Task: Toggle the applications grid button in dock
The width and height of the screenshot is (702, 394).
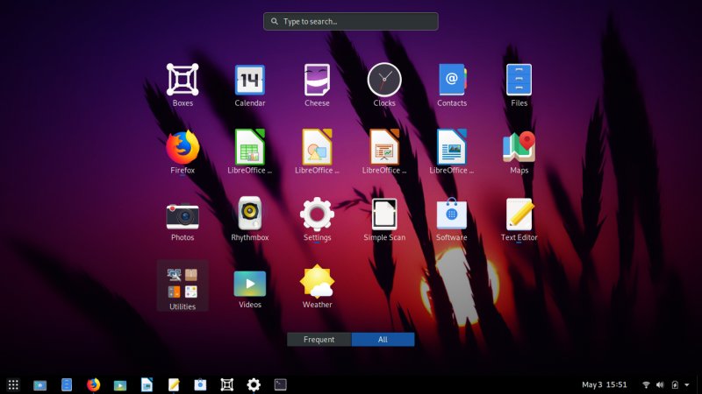Action: (13, 384)
